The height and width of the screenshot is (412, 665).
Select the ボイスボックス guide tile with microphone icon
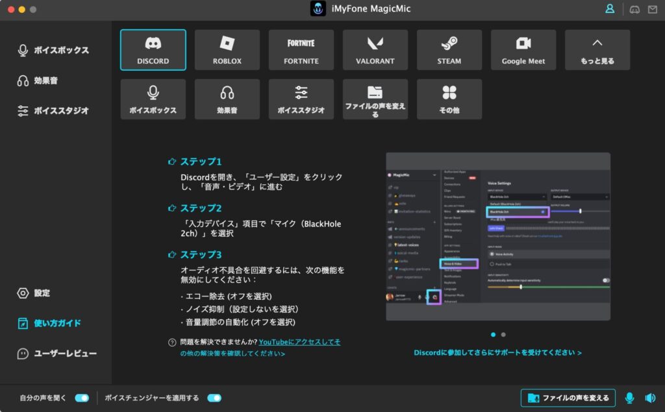click(153, 99)
